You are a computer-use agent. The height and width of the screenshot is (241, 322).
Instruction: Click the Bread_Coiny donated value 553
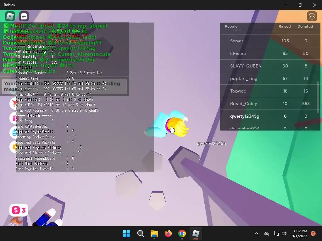(x=306, y=104)
